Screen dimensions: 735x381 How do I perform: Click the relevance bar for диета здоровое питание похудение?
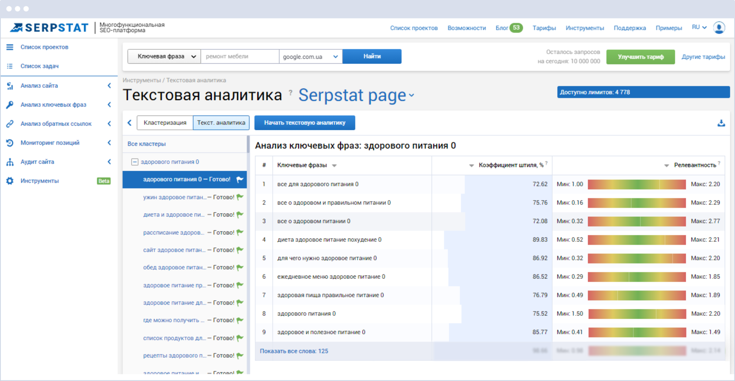tap(637, 240)
